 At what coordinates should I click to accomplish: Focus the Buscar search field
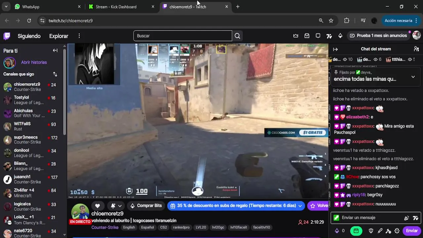(183, 36)
